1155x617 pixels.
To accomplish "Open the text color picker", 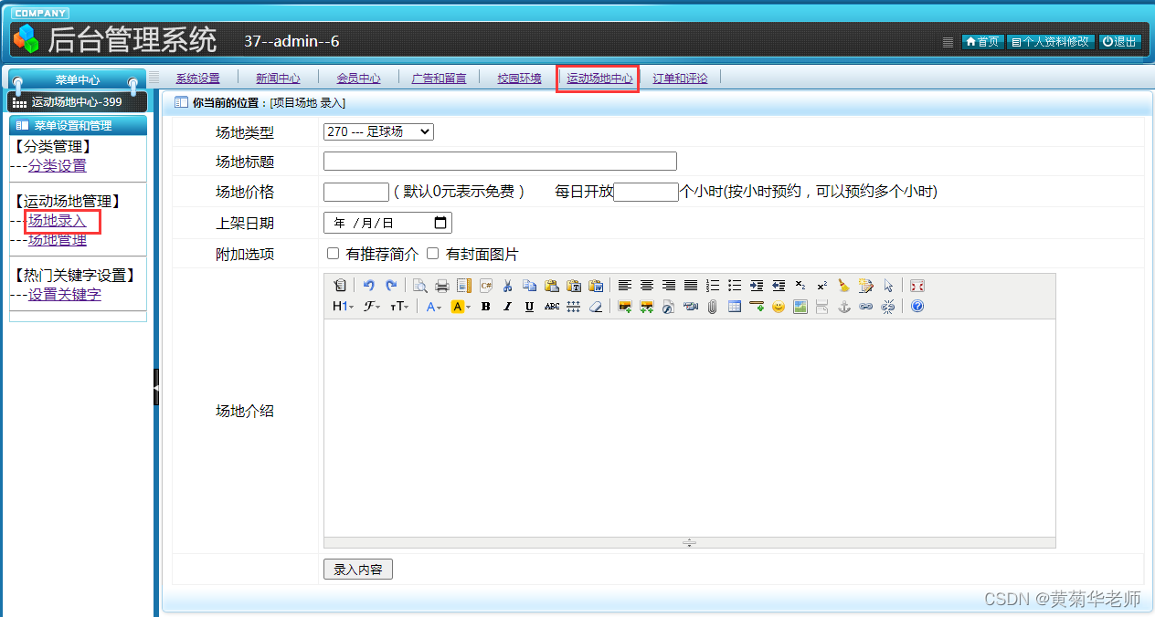I will [x=434, y=307].
